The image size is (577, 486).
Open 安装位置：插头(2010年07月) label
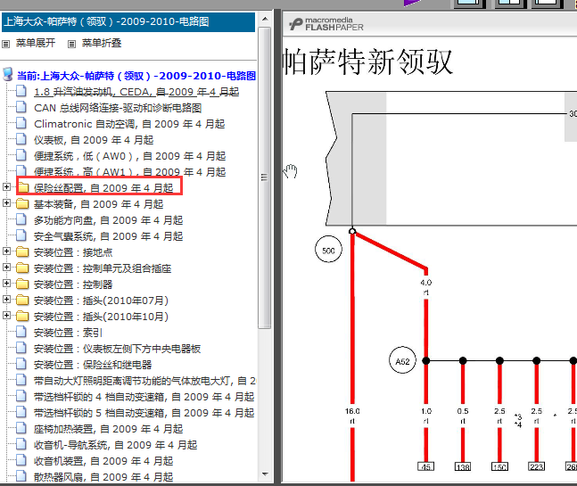[x=101, y=301]
